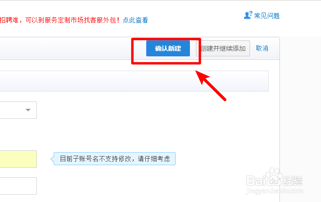The width and height of the screenshot is (321, 202).
Task: Confirm with the 确认新建 button
Action: pyautogui.click(x=168, y=49)
